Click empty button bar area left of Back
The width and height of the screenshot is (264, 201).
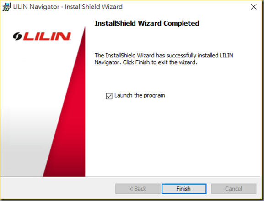pyautogui.click(x=57, y=189)
